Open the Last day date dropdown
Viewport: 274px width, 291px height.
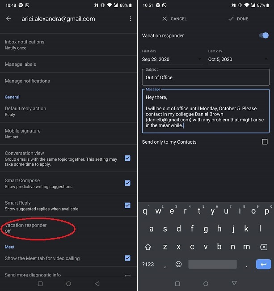click(x=239, y=60)
